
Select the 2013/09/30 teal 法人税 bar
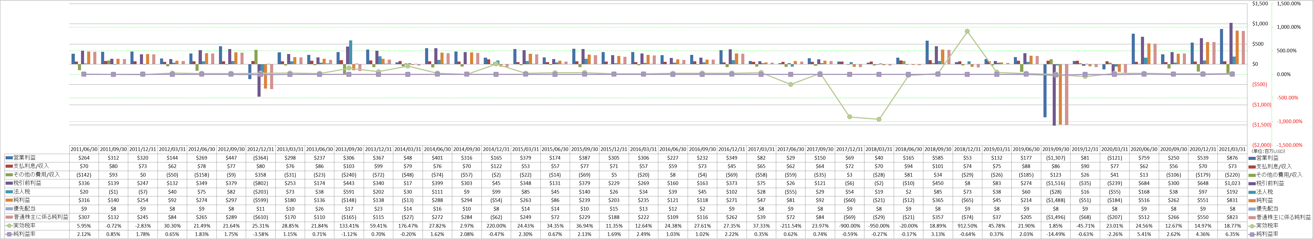click(x=351, y=52)
